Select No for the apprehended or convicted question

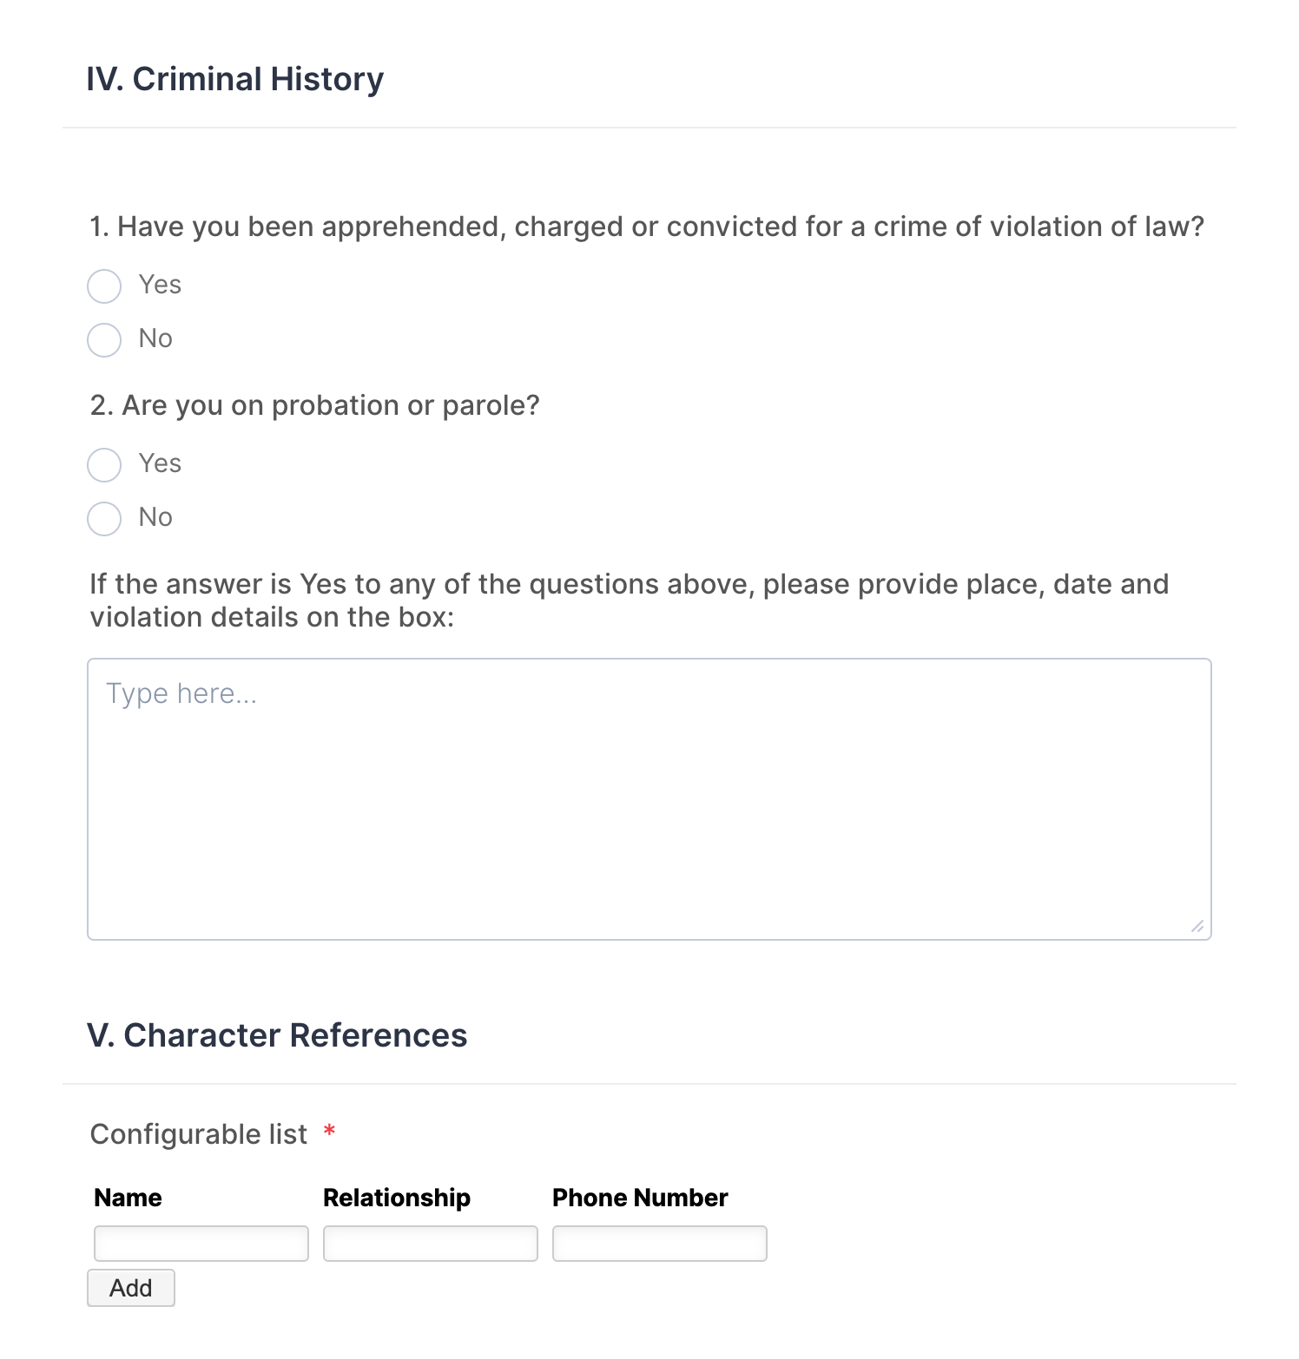[104, 340]
